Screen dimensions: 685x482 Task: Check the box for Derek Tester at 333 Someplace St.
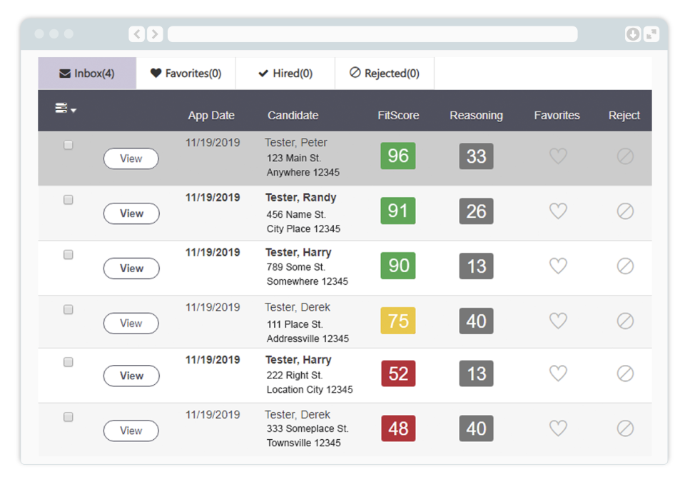[68, 417]
